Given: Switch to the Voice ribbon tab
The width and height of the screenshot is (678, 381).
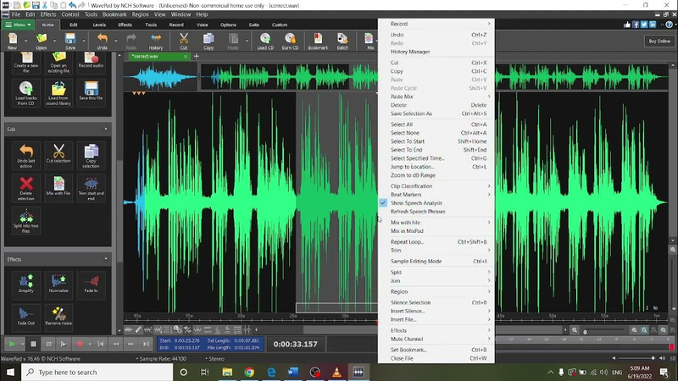Looking at the screenshot, I should pyautogui.click(x=202, y=25).
